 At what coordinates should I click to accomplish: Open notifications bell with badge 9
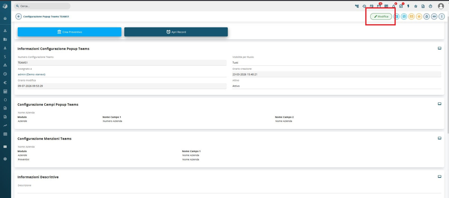[394, 6]
